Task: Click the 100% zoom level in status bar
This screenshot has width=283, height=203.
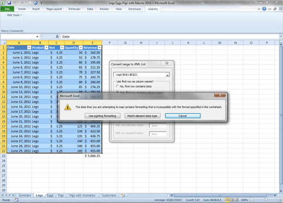Action: (x=244, y=200)
